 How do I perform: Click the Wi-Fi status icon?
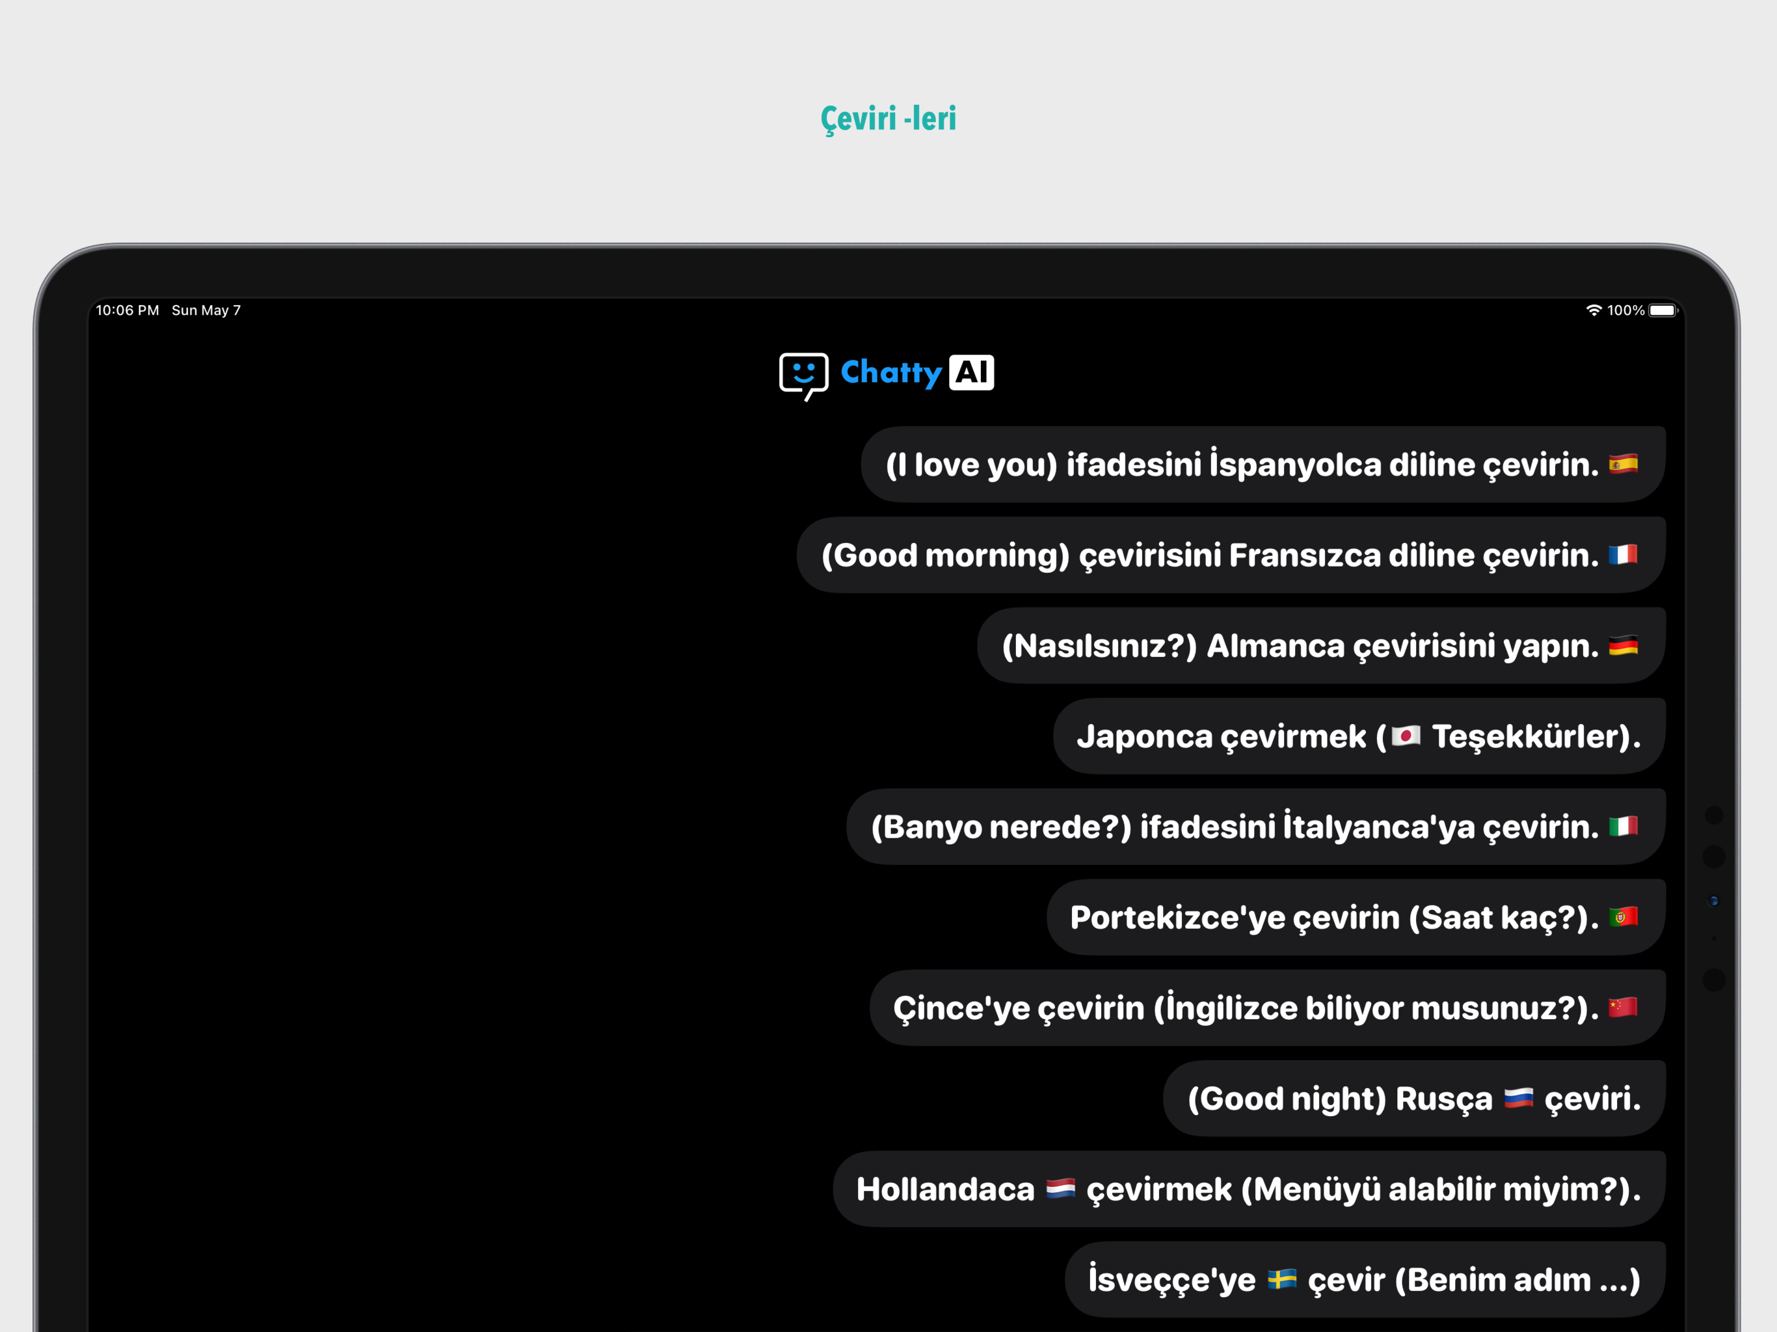coord(1594,310)
